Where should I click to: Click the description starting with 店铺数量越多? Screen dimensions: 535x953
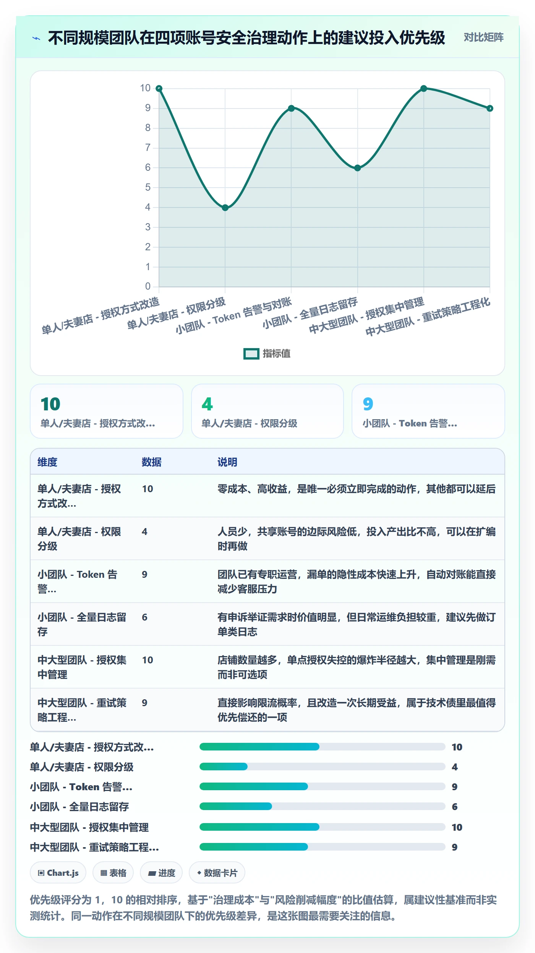click(x=357, y=667)
